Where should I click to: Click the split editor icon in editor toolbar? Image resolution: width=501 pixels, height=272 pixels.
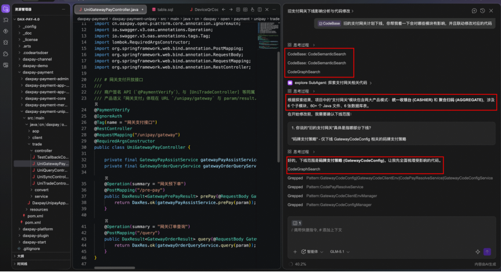[x=260, y=10]
